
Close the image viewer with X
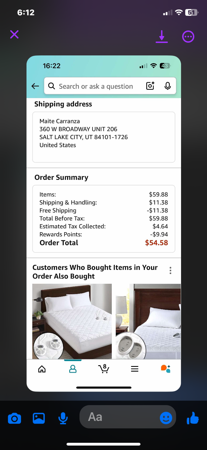click(14, 34)
